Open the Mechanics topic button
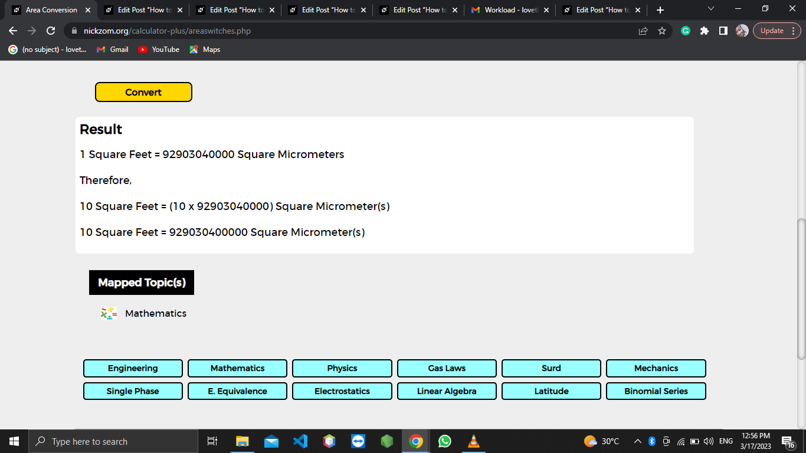Viewport: 806px width, 453px height. coord(656,368)
